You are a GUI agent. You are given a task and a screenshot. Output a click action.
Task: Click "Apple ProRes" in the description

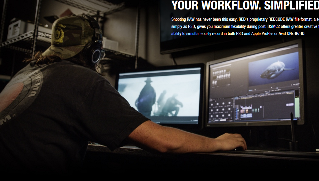pos(262,34)
